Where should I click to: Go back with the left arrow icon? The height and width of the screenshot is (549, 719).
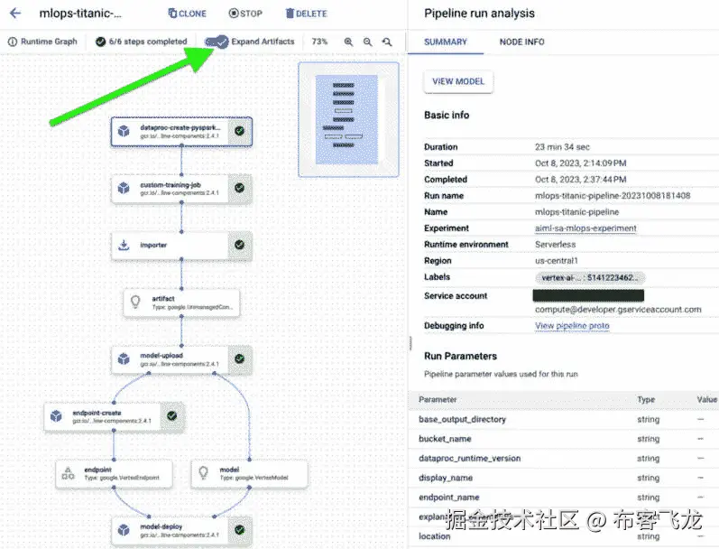[x=15, y=13]
